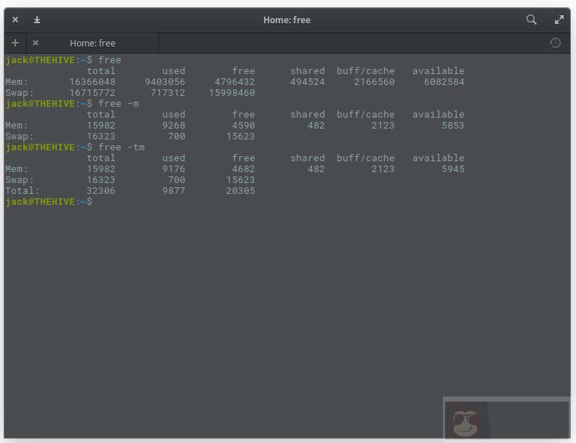Open the tab history clock icon

click(x=555, y=43)
